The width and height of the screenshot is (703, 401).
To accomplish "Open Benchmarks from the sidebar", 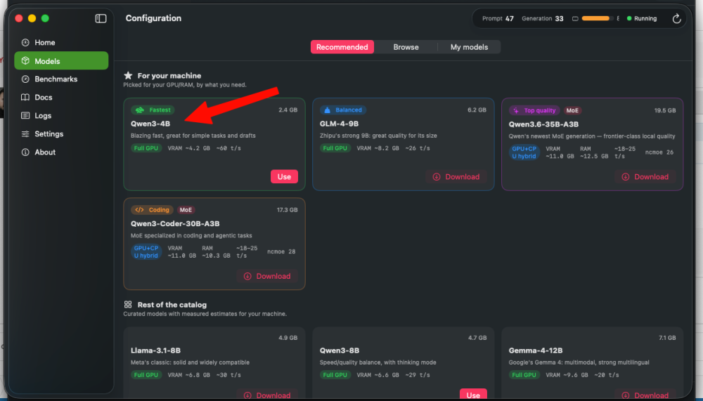I will click(x=61, y=79).
